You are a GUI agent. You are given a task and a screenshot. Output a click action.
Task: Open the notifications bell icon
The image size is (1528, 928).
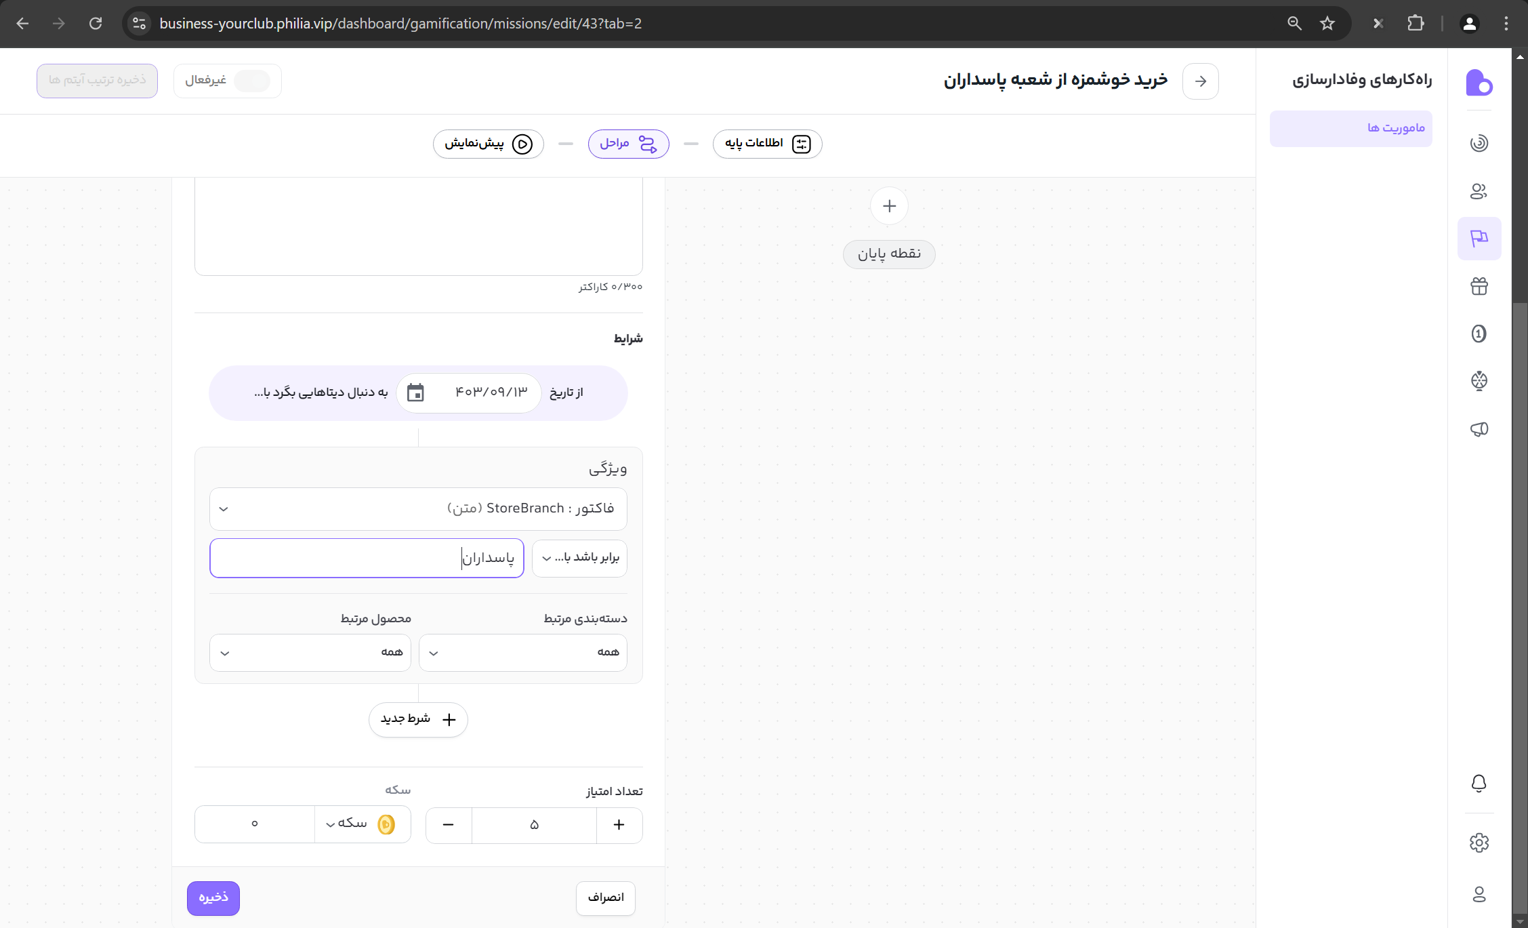[x=1479, y=784]
